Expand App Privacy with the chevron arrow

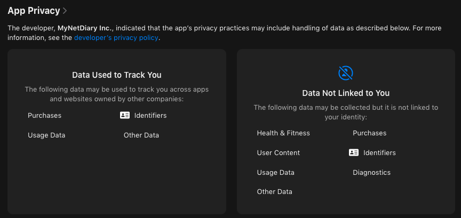tap(65, 11)
